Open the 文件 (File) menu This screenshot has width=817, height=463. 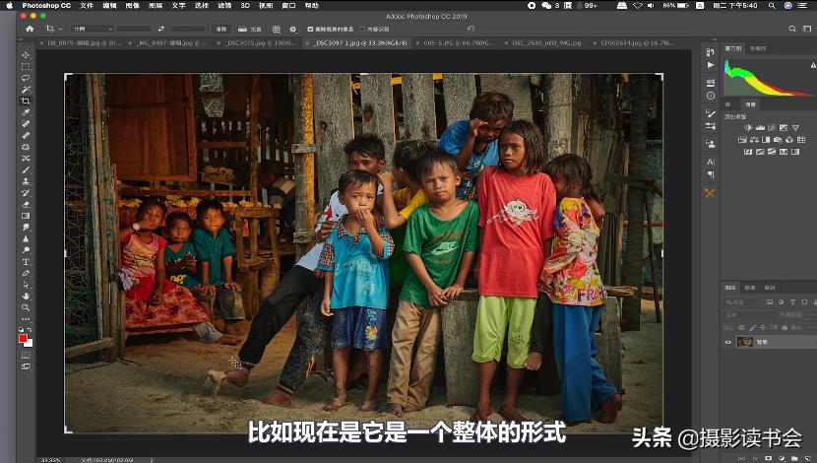pos(87,5)
